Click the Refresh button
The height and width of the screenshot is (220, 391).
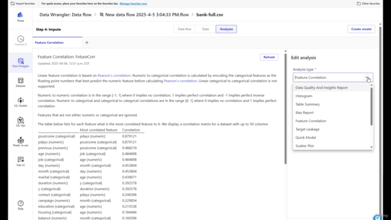click(x=269, y=57)
